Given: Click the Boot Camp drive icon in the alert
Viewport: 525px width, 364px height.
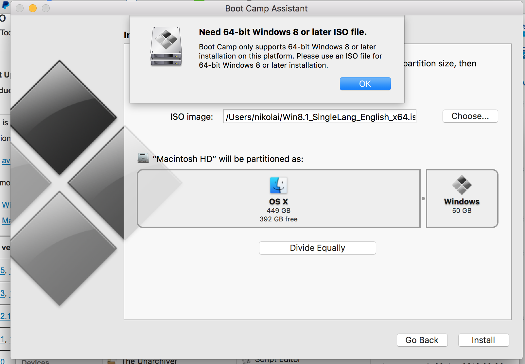Looking at the screenshot, I should [166, 46].
